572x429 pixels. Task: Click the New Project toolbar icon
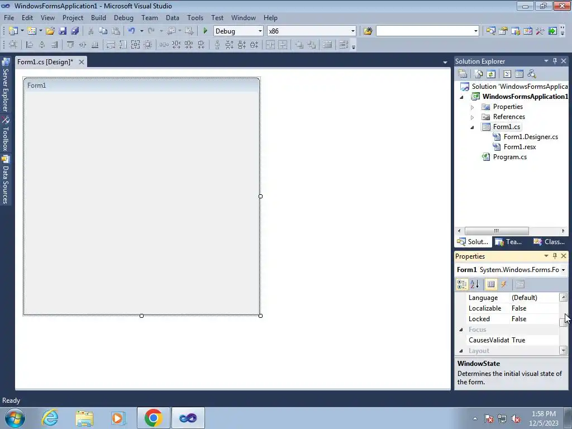pyautogui.click(x=13, y=31)
